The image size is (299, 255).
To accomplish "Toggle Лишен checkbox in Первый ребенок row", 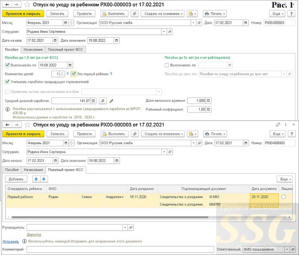I will pyautogui.click(x=283, y=197).
